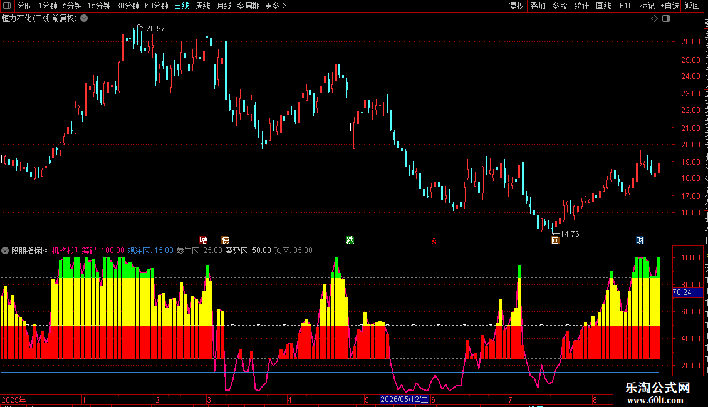This screenshot has width=708, height=407.
Task: Toggle the side panel icon beside the diamond
Action: pyautogui.click(x=666, y=19)
